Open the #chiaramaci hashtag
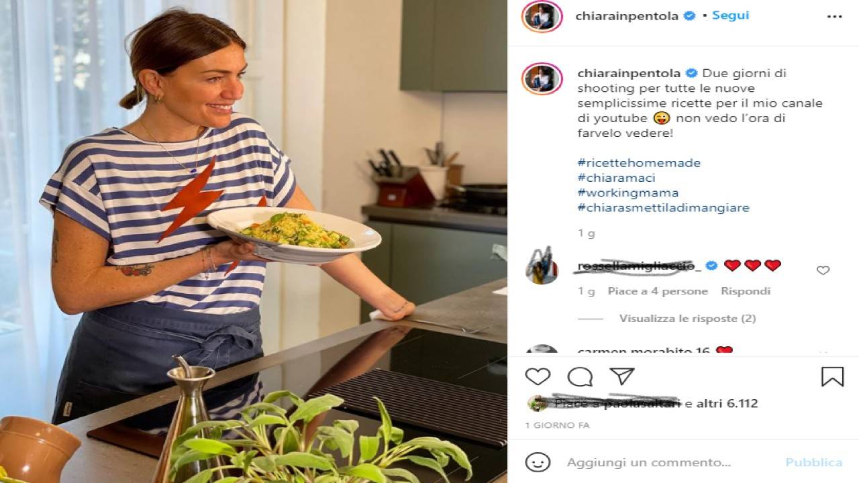859x483 pixels. (x=616, y=178)
